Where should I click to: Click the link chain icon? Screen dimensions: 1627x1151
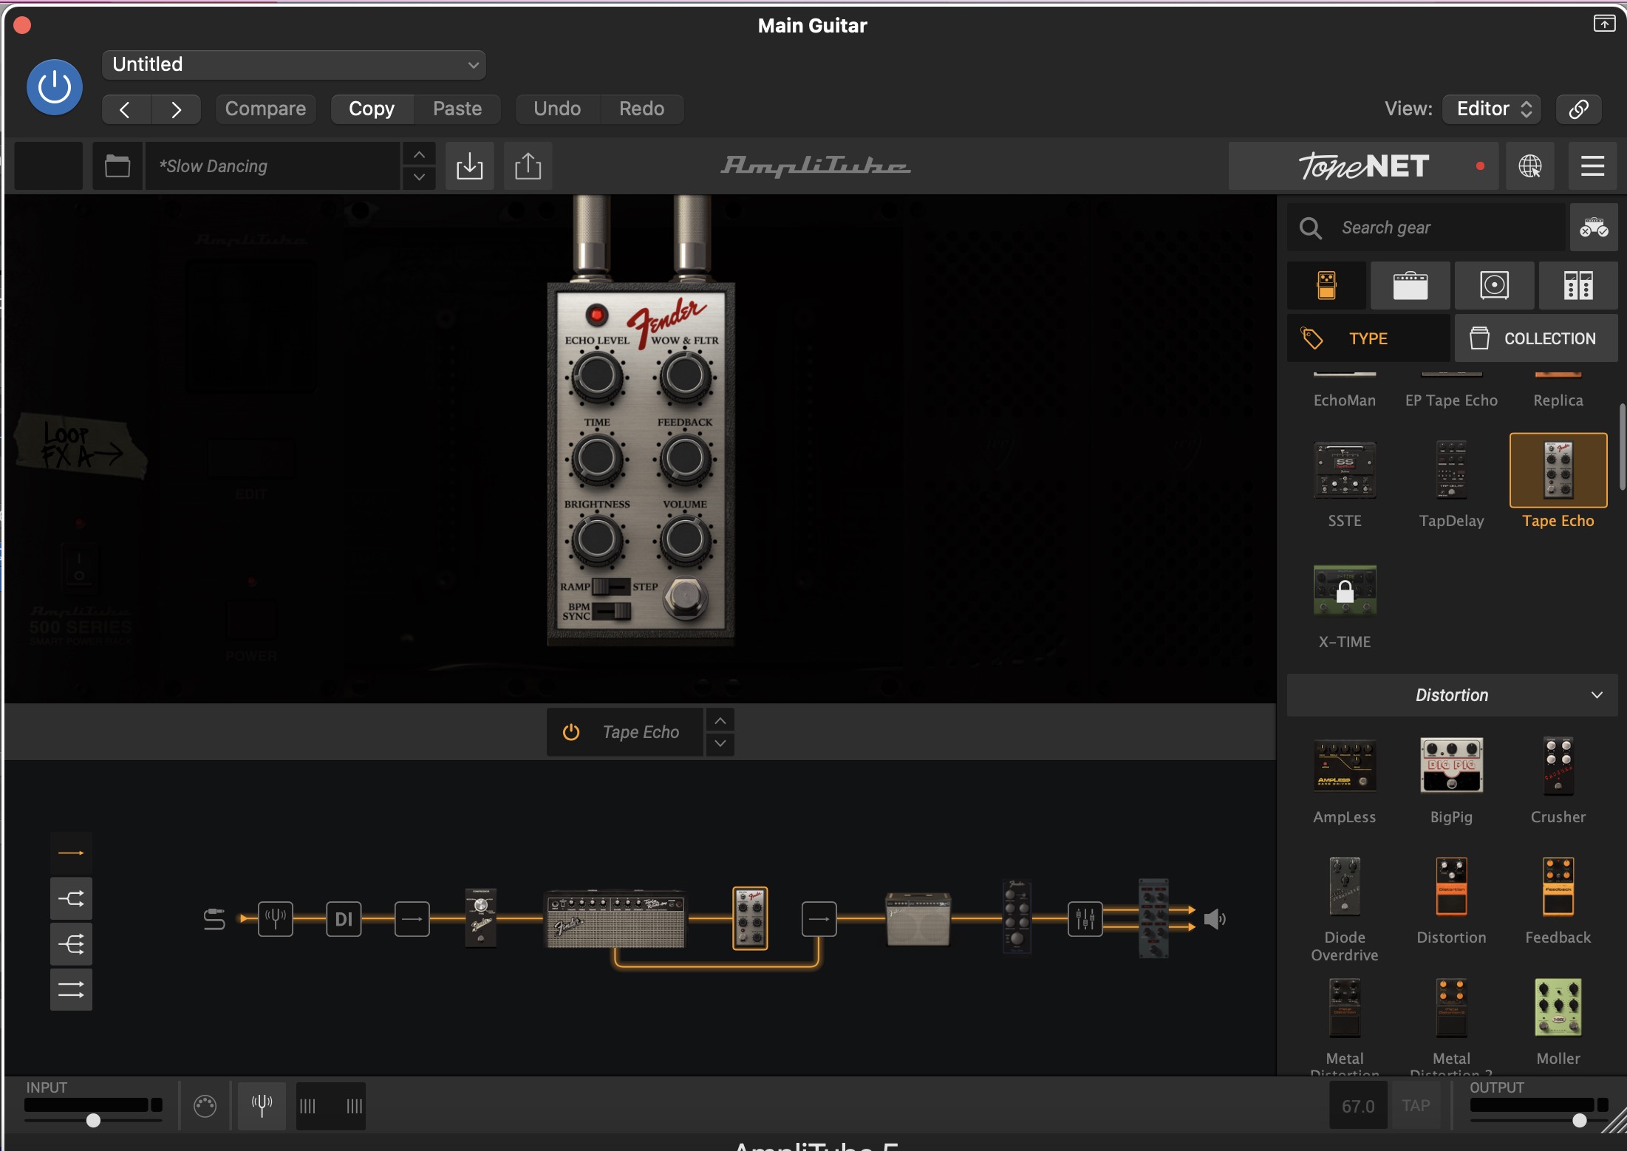(1578, 109)
